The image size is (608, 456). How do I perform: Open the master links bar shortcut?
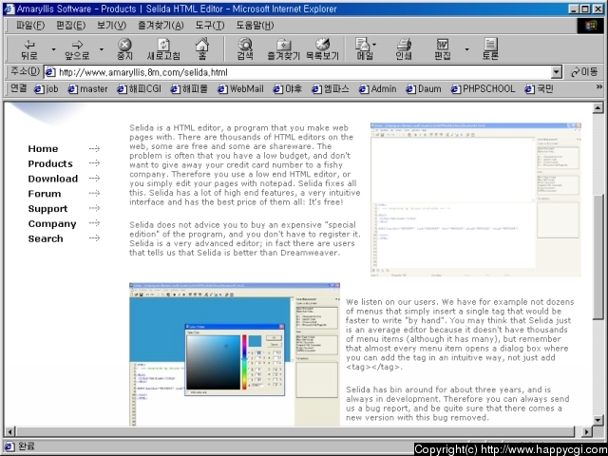click(x=87, y=89)
